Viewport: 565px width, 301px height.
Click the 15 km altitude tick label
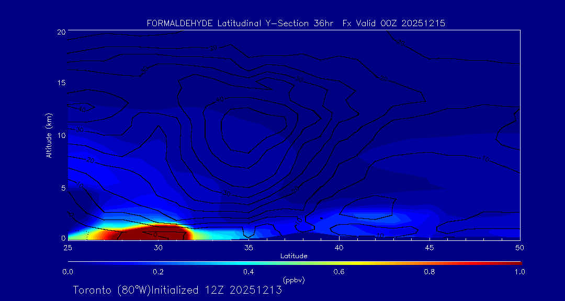click(60, 83)
